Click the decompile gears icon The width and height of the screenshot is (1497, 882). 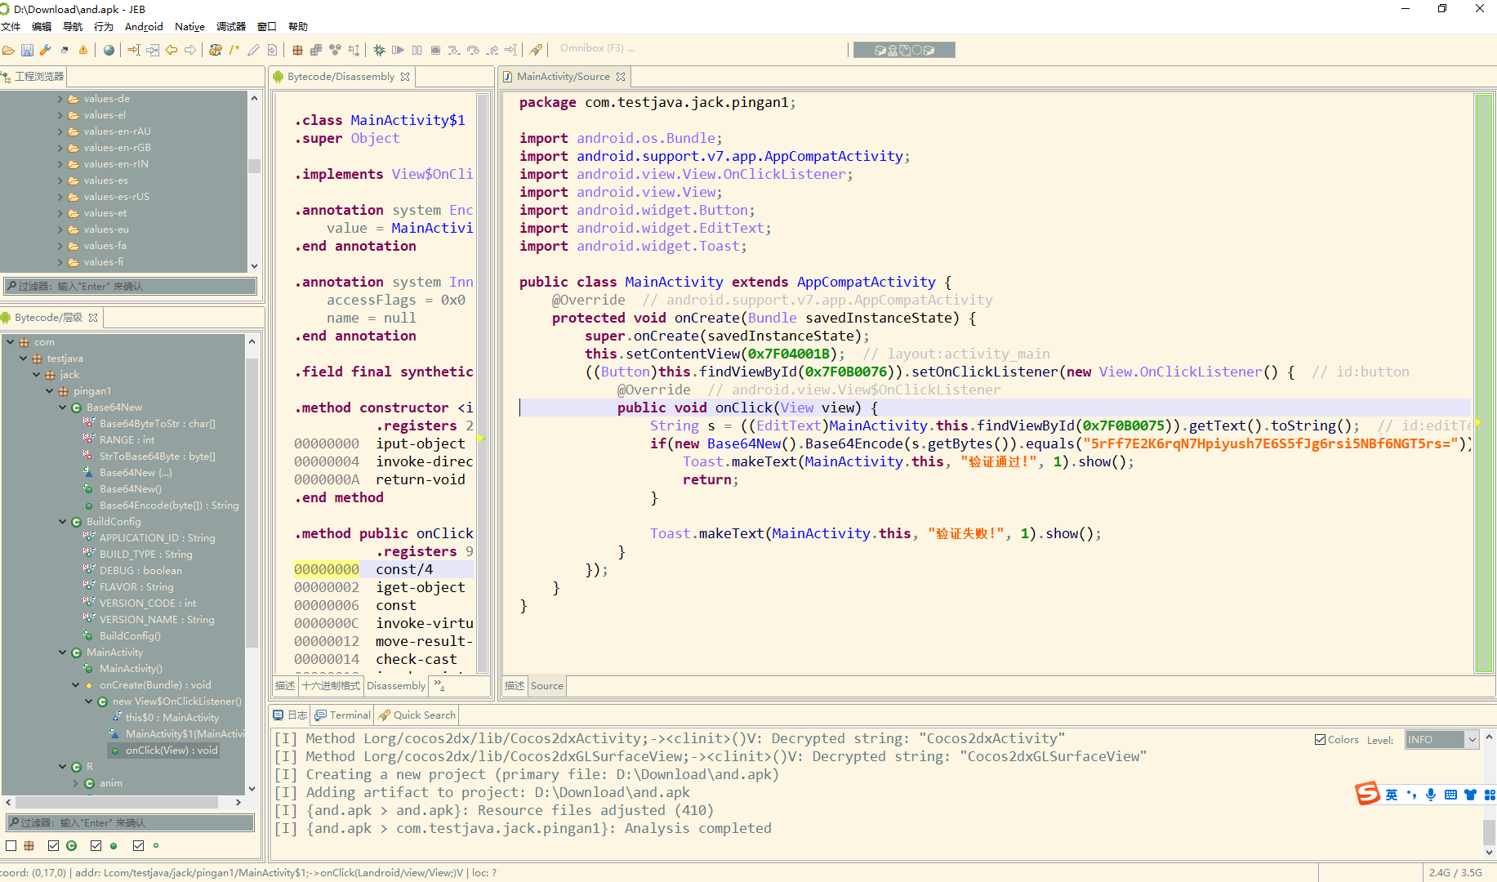coord(216,50)
